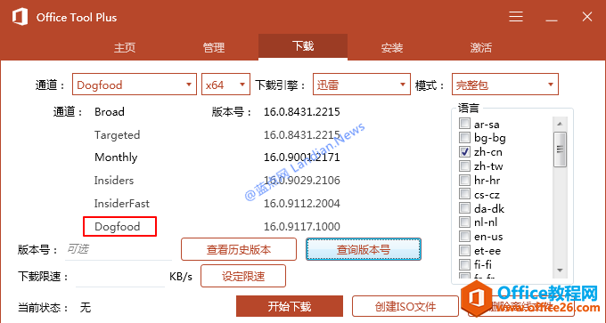Go to the 激活 tab

tap(480, 47)
